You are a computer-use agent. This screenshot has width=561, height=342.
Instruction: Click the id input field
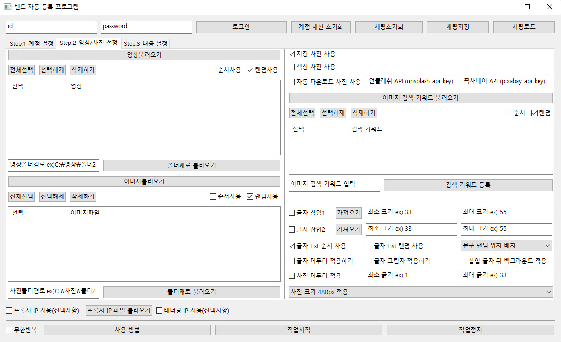tap(51, 27)
